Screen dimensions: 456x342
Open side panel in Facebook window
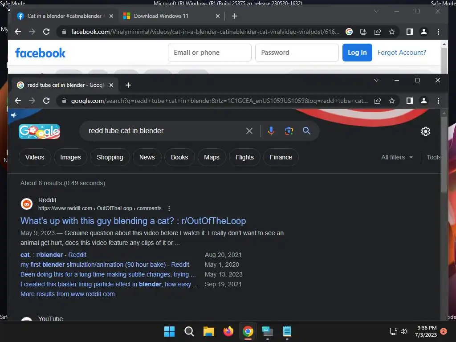pyautogui.click(x=410, y=32)
